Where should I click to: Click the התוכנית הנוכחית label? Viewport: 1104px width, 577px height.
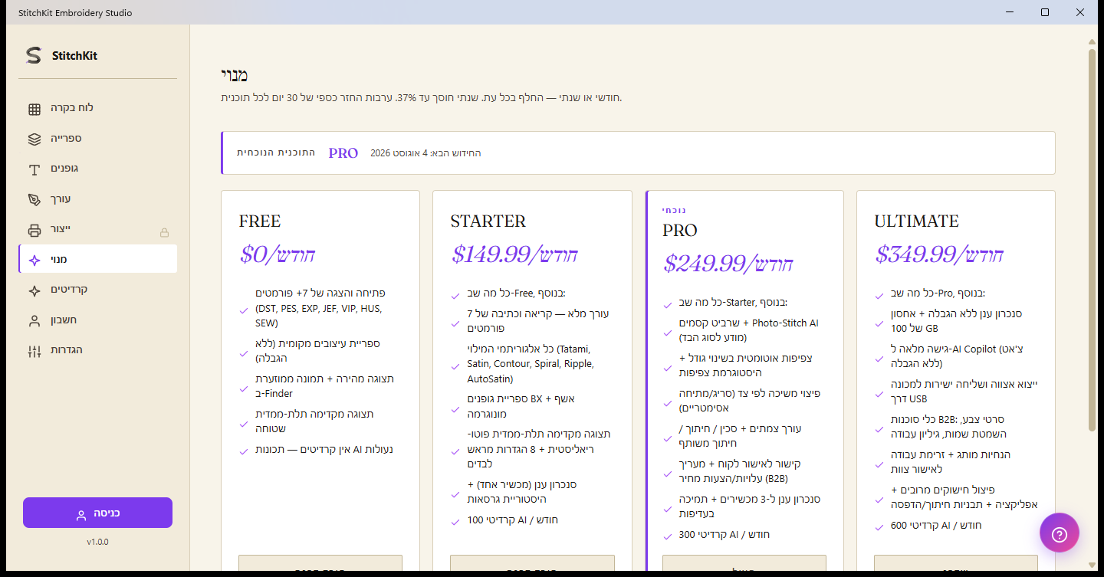(276, 152)
